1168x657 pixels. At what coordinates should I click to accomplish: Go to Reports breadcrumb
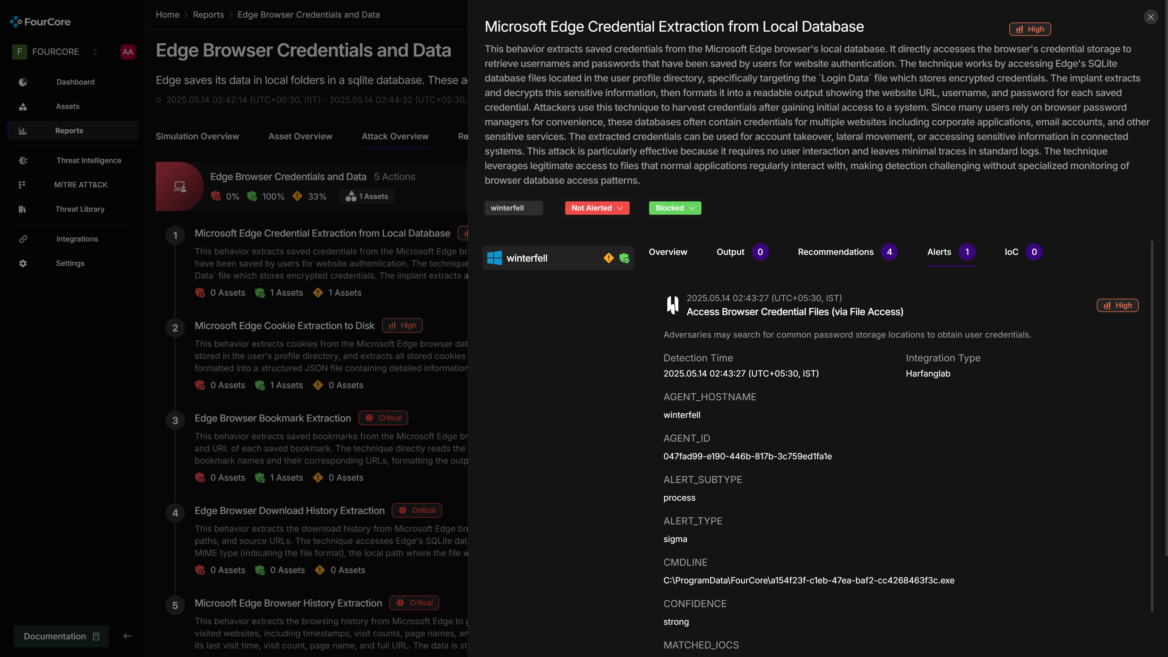[x=208, y=15]
